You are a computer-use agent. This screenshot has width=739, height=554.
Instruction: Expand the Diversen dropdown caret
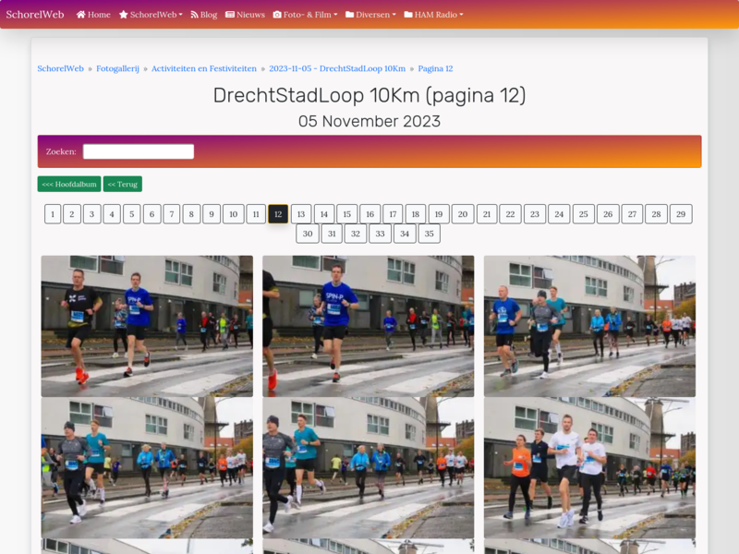(394, 15)
